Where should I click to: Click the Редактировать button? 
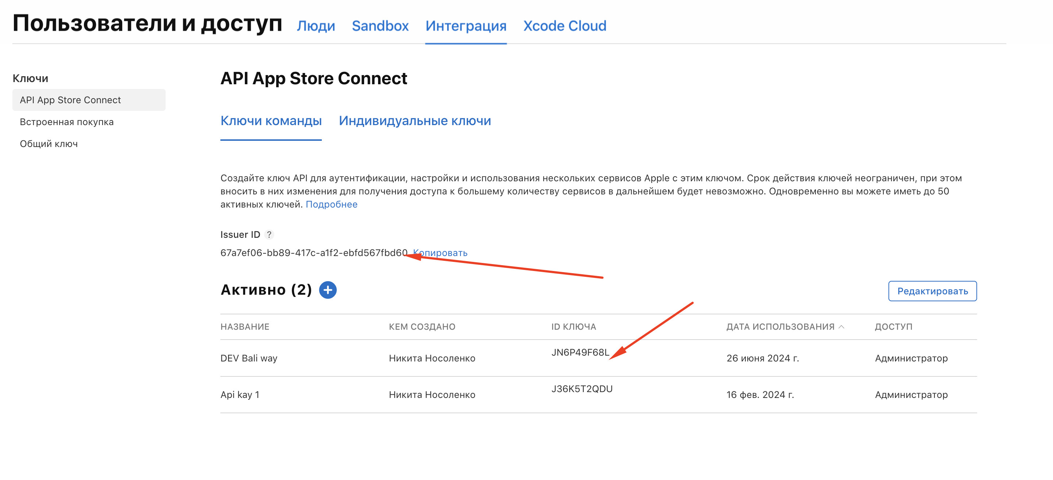coord(932,291)
